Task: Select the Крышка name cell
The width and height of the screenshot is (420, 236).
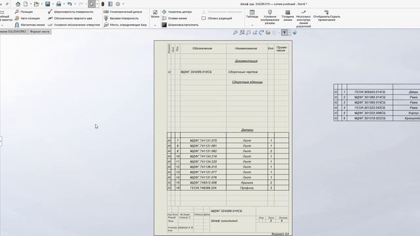Action: 247,183
